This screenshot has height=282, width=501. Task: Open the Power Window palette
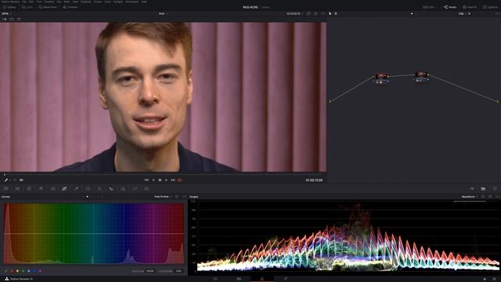point(88,189)
